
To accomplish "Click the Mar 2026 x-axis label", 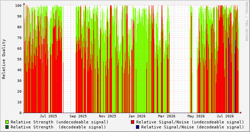I will coord(167,116).
